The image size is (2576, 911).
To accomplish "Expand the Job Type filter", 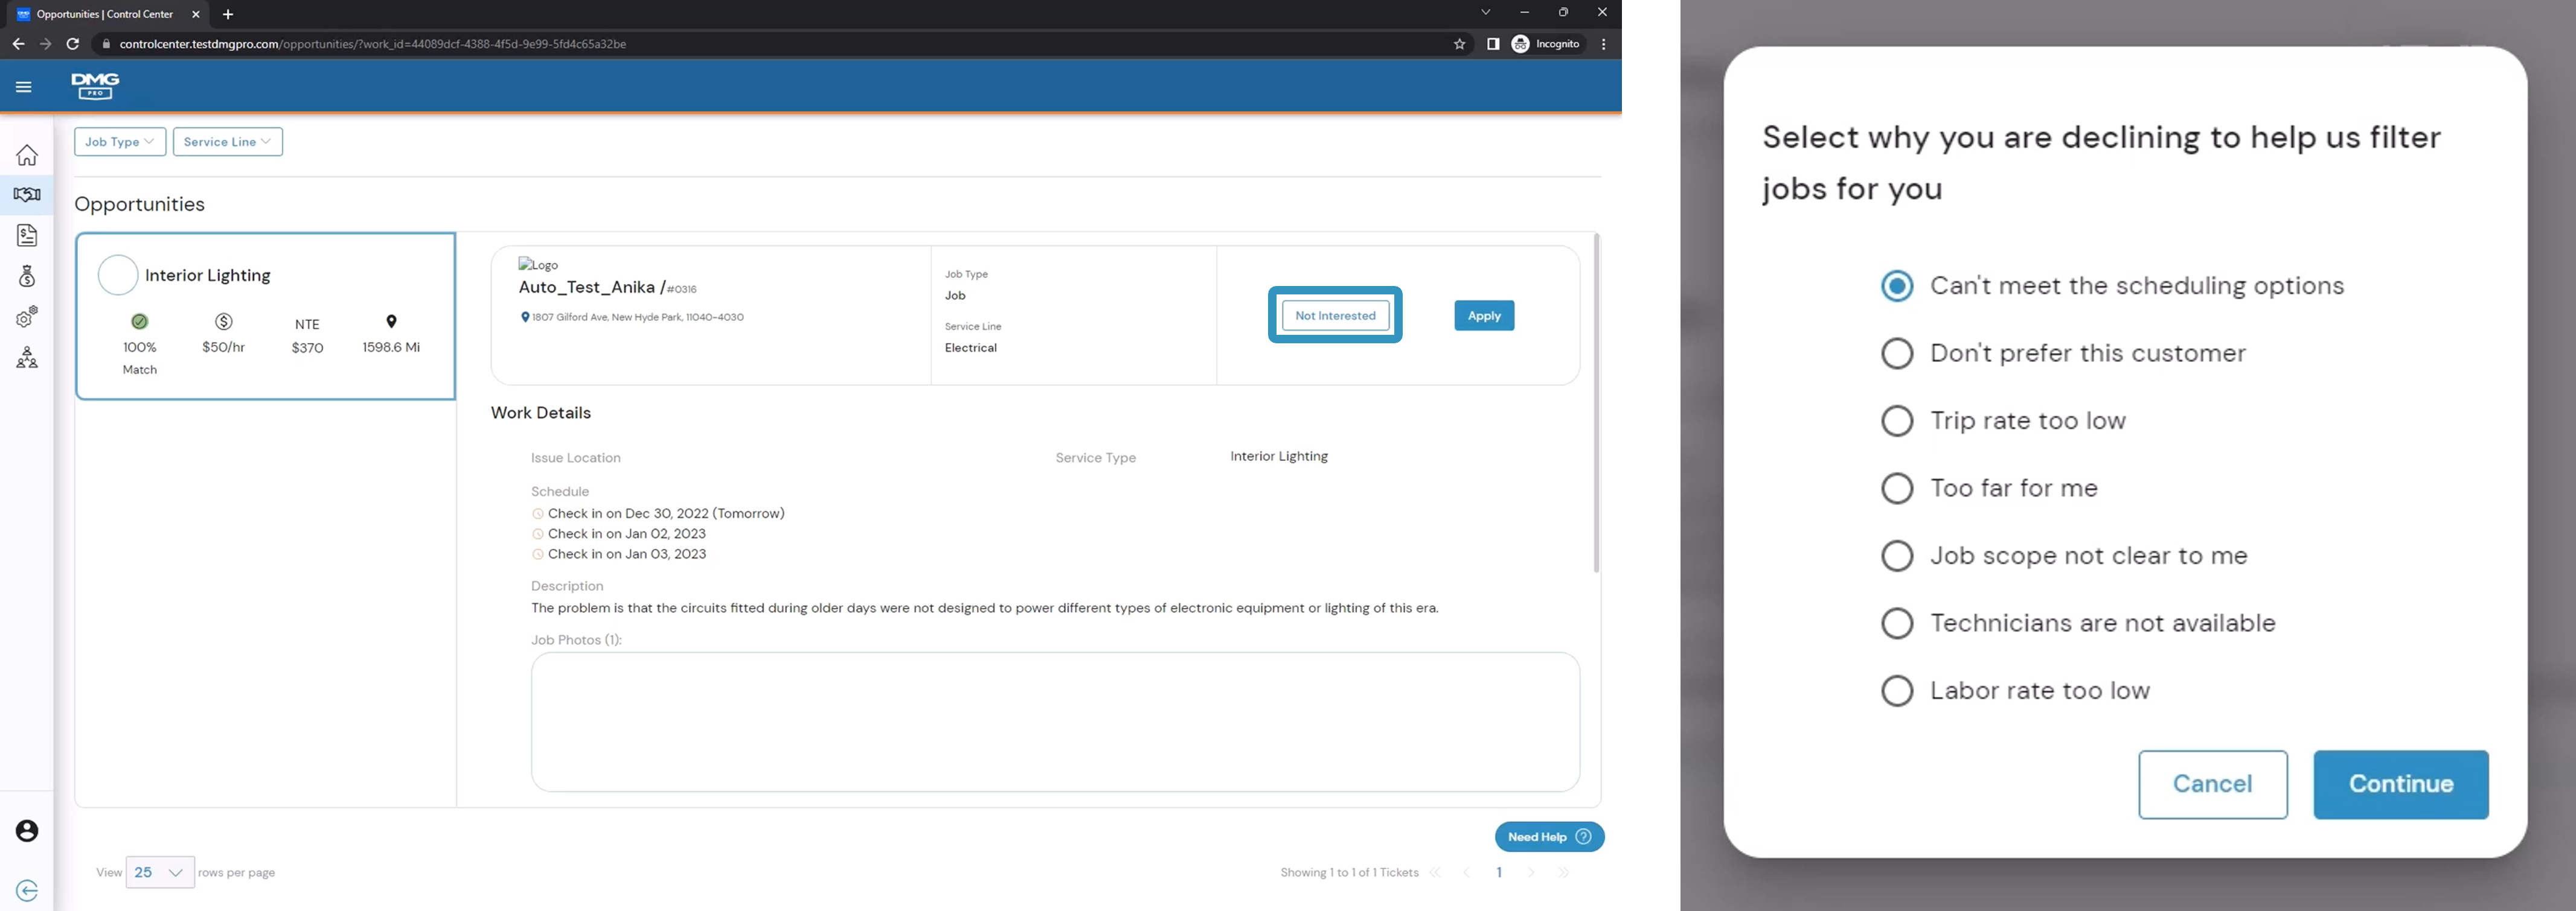I will 120,142.
